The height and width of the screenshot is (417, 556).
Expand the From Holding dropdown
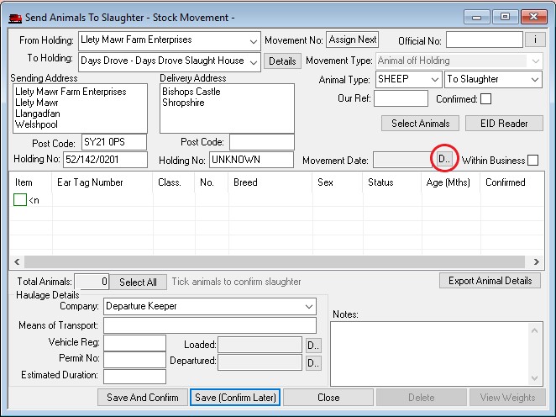pyautogui.click(x=254, y=40)
